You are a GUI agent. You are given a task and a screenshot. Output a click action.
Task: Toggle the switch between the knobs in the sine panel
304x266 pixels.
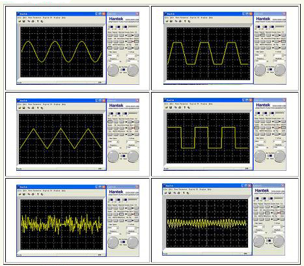123,70
